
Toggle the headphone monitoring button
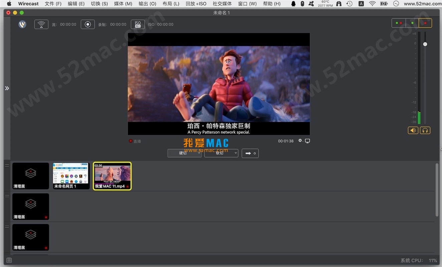[425, 130]
